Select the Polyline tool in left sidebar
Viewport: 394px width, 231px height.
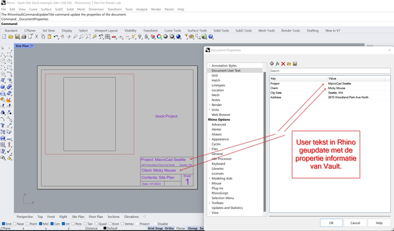point(3,54)
